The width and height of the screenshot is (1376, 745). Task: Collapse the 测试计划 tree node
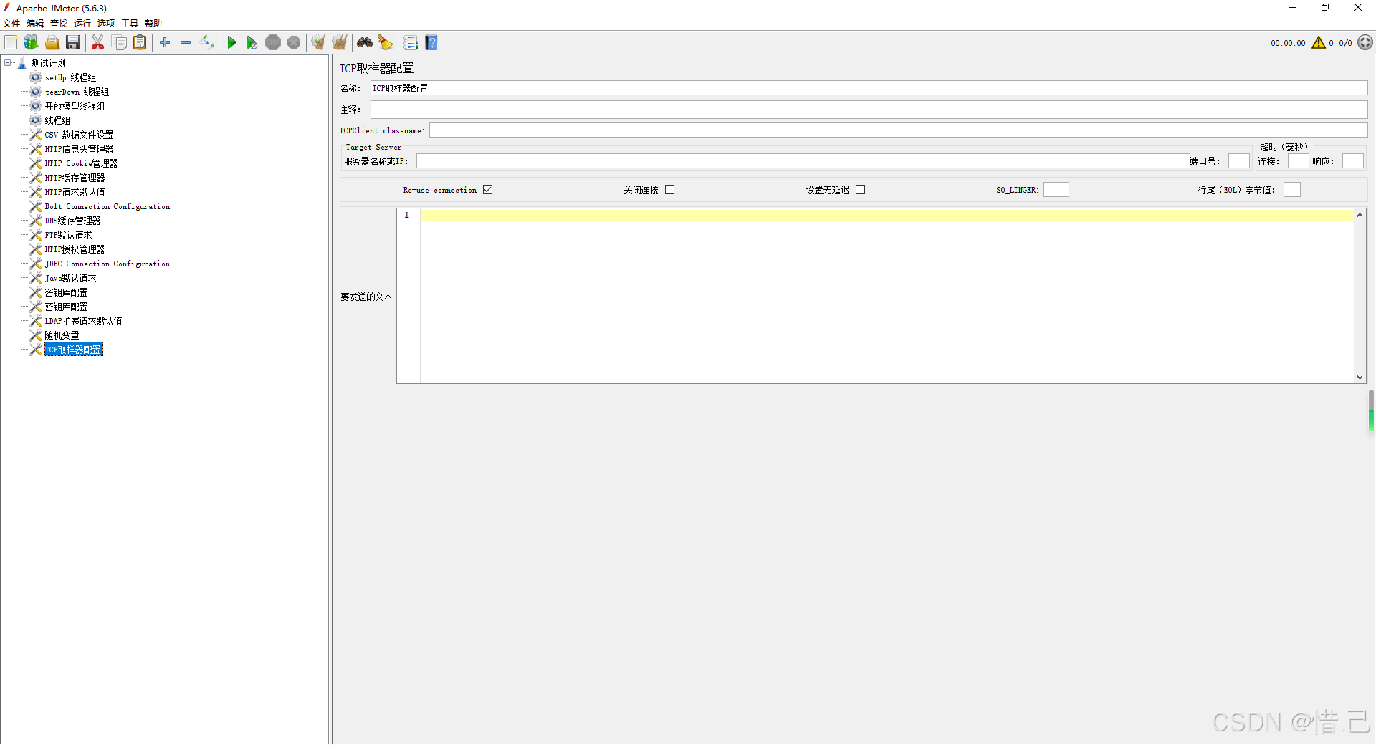(x=8, y=63)
